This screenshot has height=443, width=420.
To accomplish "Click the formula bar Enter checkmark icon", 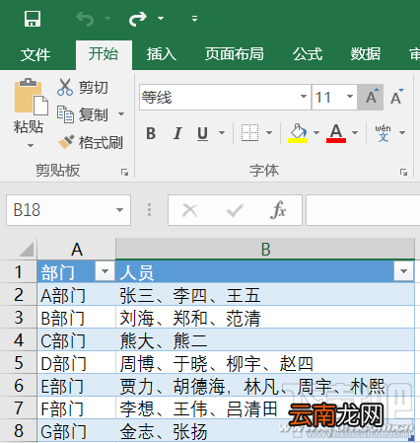I will tap(235, 210).
